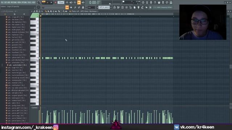The image size is (232, 130).
Task: Open the undo history circular-arrow icon
Action: tap(143, 3)
